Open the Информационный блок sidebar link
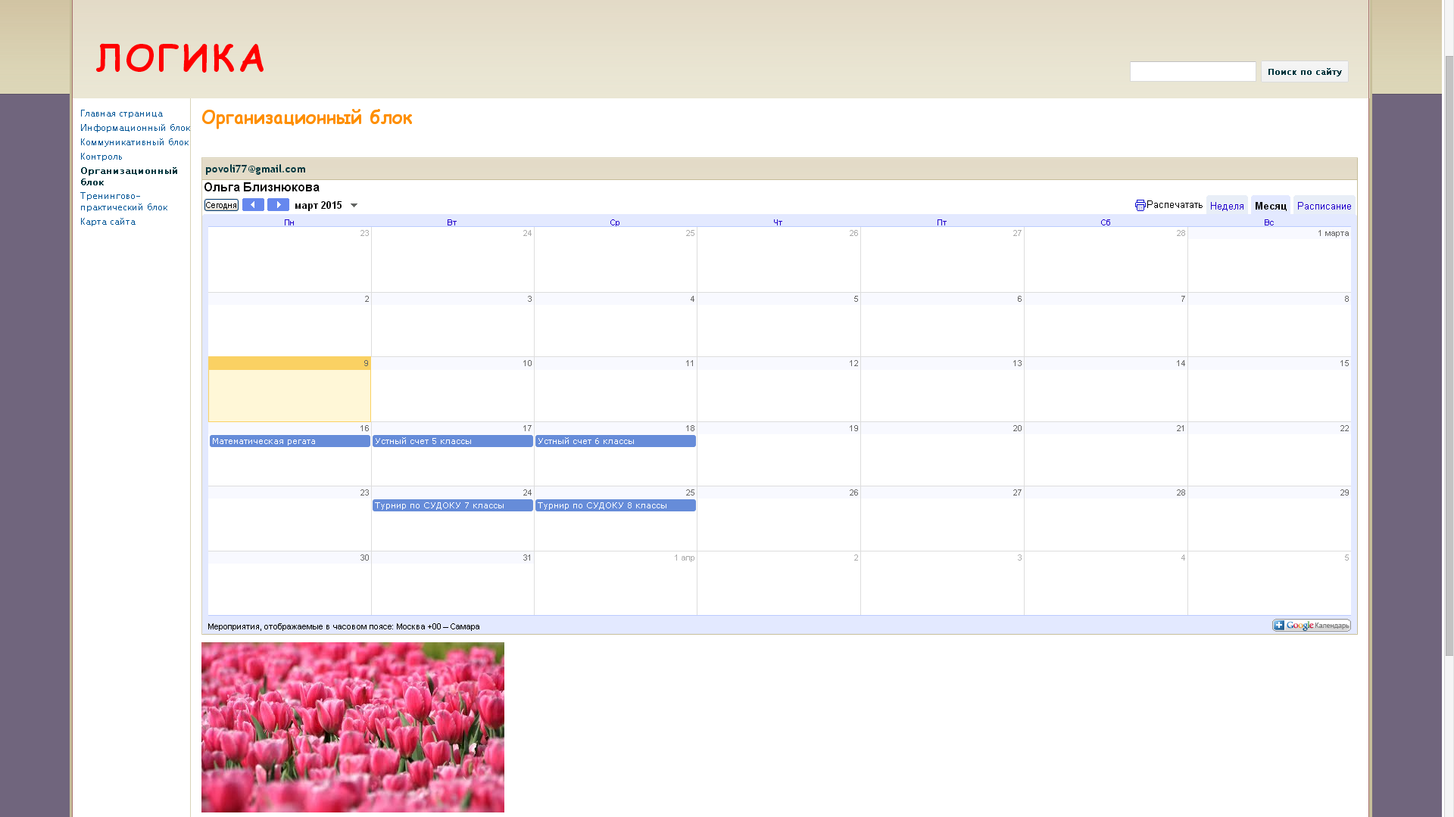The height and width of the screenshot is (817, 1454). coord(135,128)
